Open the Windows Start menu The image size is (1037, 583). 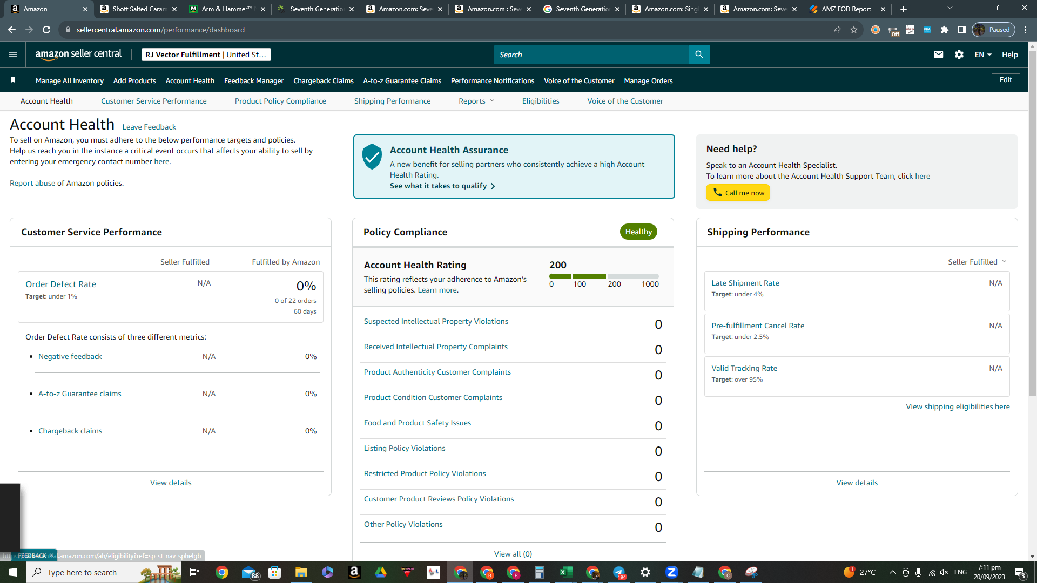[x=13, y=572]
